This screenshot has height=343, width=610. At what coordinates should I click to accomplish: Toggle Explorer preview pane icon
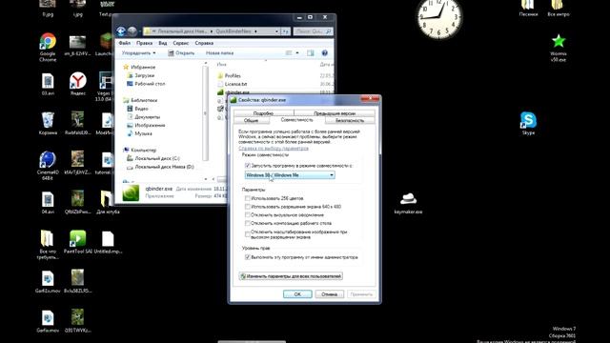310,53
